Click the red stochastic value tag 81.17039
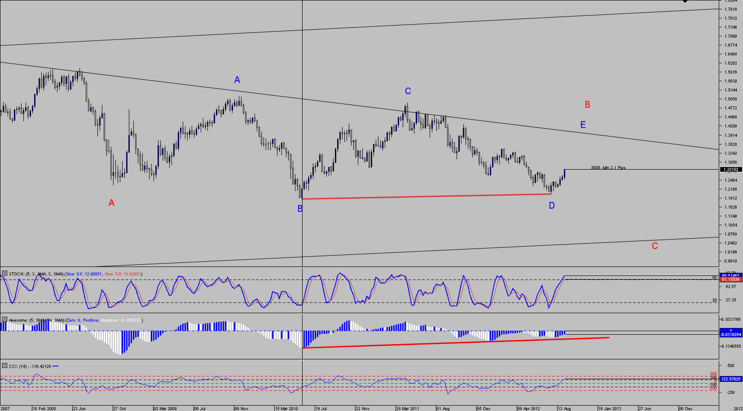 (731, 280)
